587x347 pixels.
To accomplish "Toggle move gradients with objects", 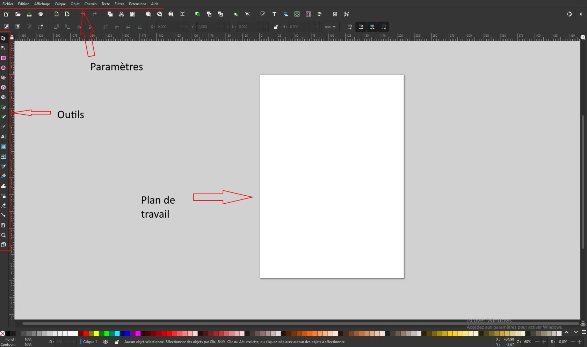I will click(x=372, y=27).
